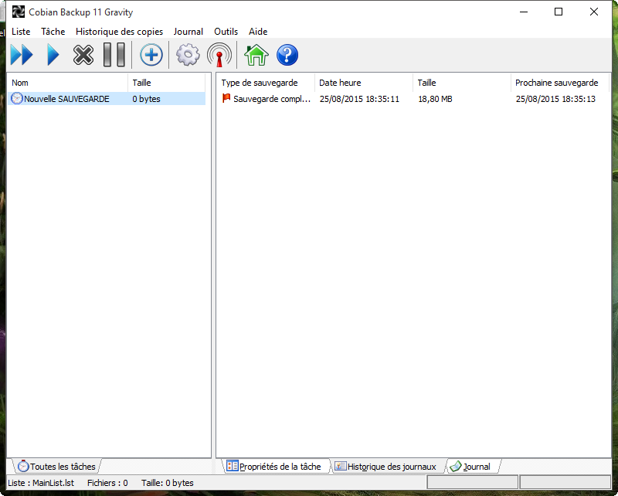
Task: Open options with the gear icon
Action: coord(188,55)
